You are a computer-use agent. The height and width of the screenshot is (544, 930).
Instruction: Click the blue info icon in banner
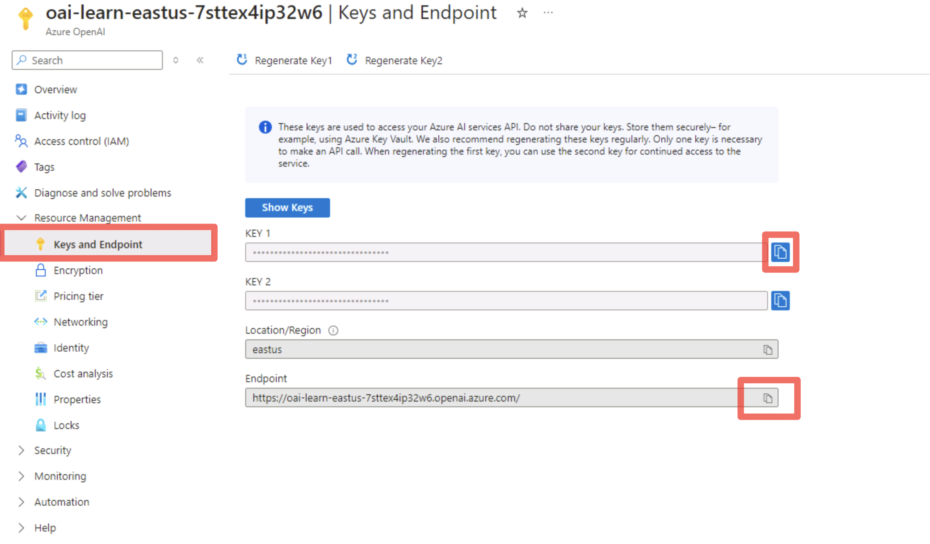[265, 127]
